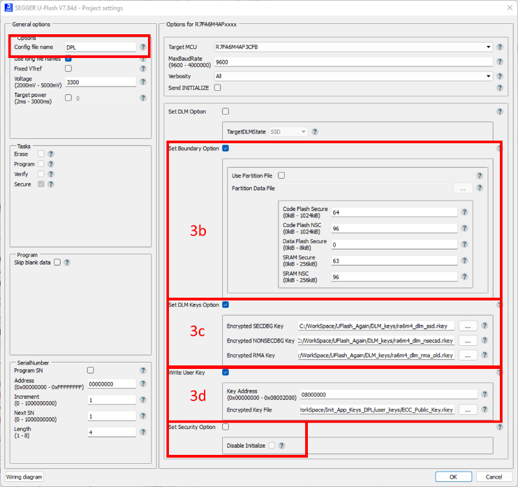Open help for Skip blank data
Screen dimensions: 518x487
[67, 262]
